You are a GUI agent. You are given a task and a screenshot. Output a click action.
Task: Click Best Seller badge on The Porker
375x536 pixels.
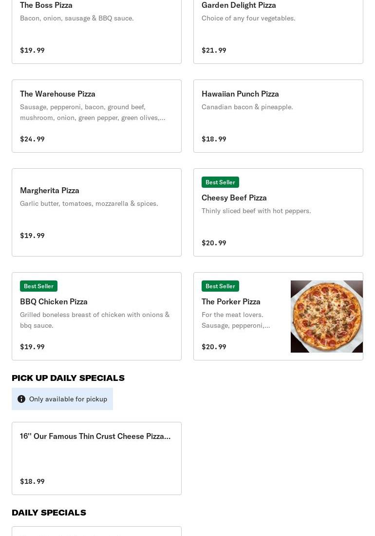click(220, 286)
